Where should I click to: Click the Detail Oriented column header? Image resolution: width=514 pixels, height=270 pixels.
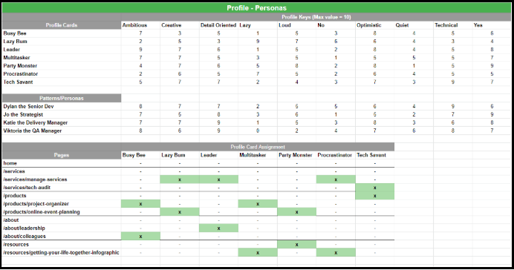click(x=218, y=25)
